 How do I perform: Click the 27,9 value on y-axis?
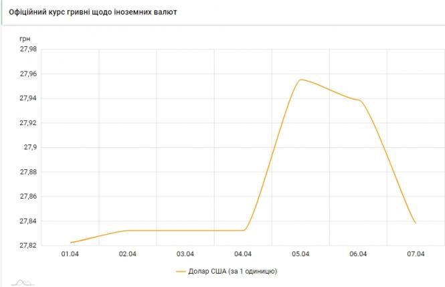point(31,147)
